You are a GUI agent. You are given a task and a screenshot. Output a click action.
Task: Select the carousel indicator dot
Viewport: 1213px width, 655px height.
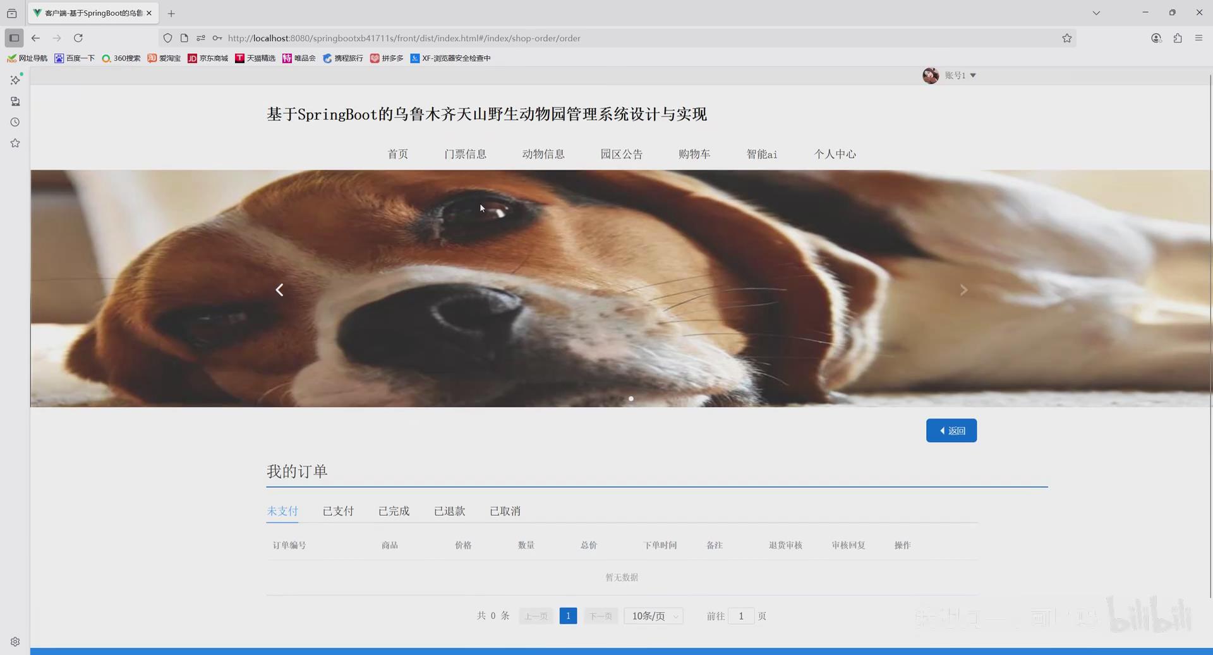(x=631, y=398)
